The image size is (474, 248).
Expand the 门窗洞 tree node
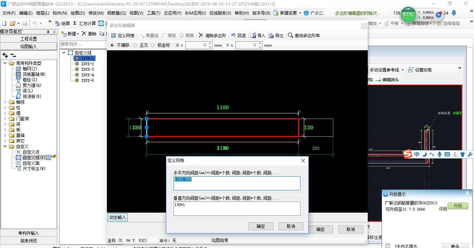[5, 119]
